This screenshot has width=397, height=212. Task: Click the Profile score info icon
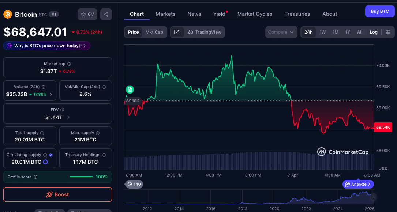[35, 177]
